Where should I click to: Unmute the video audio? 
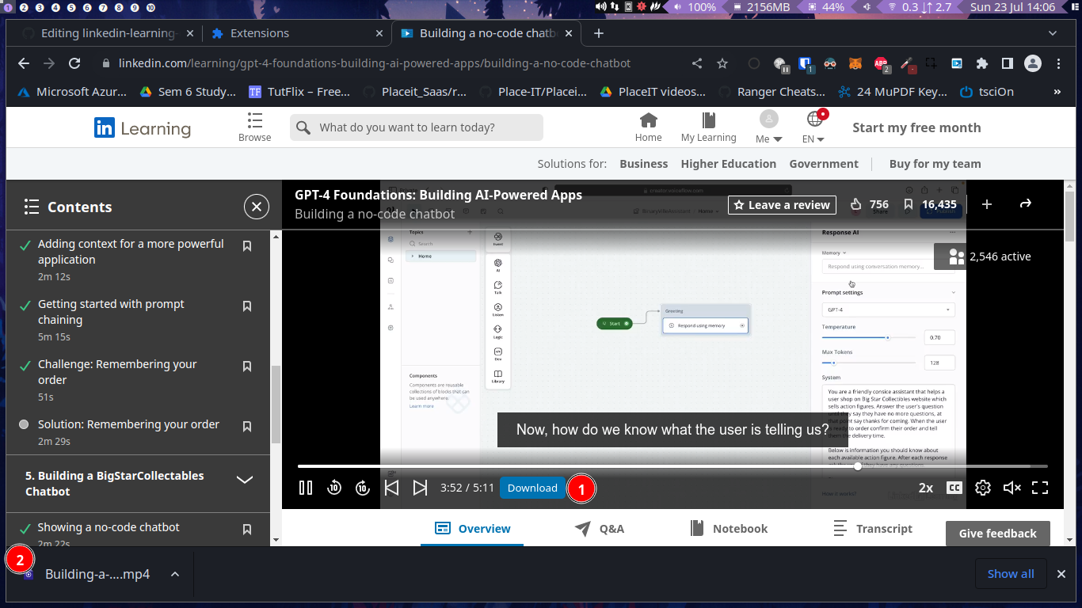tap(1012, 488)
